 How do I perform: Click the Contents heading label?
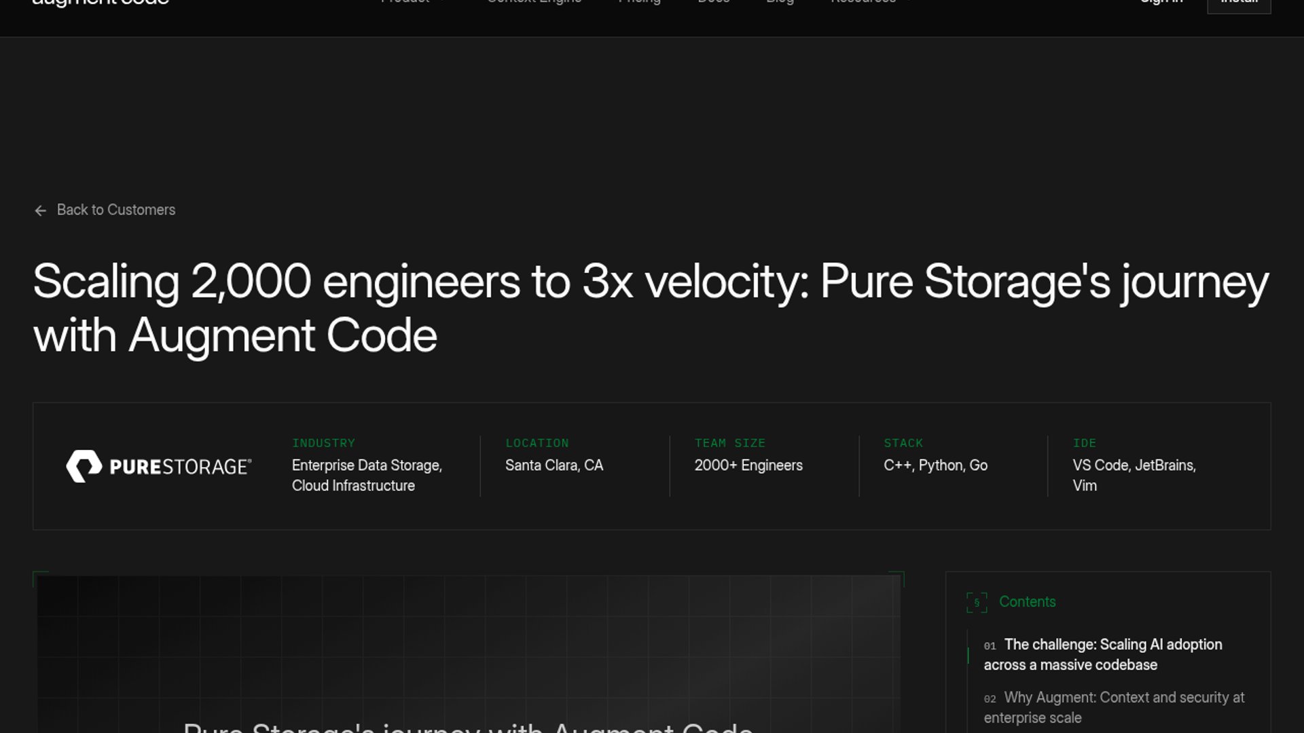(x=1027, y=602)
